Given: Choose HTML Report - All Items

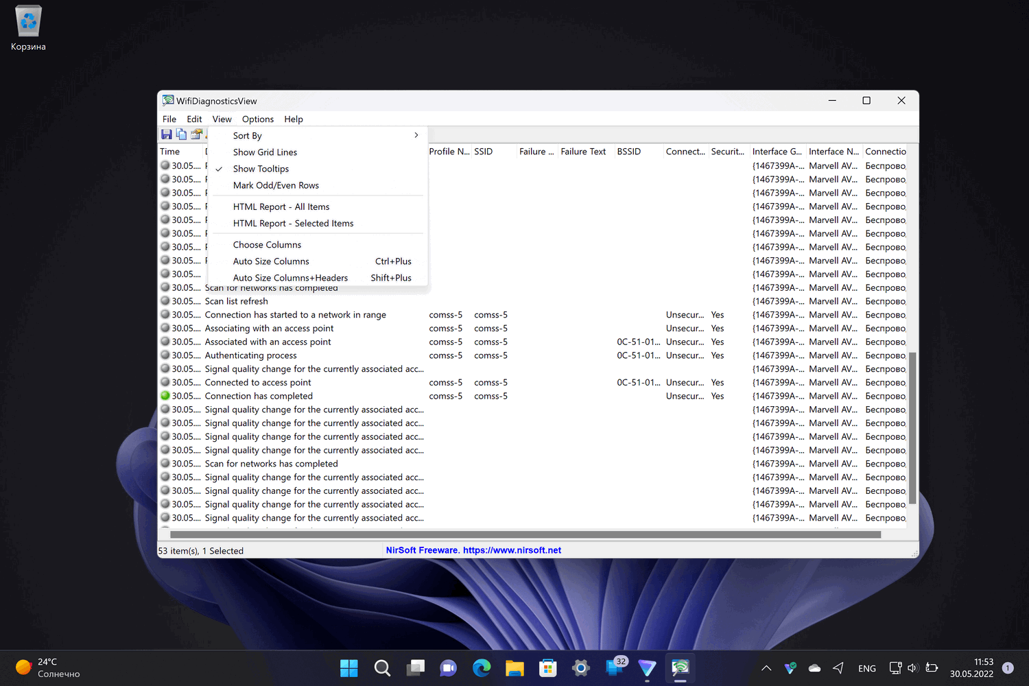Looking at the screenshot, I should [281, 206].
